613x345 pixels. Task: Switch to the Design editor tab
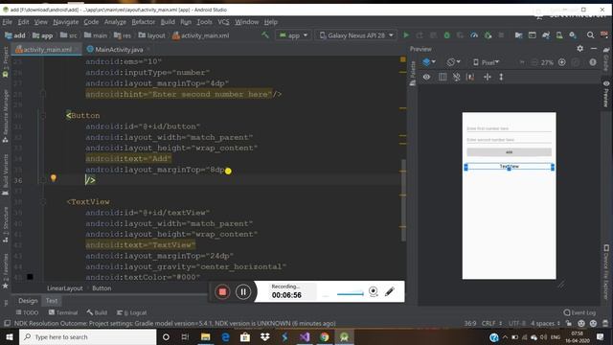28,301
